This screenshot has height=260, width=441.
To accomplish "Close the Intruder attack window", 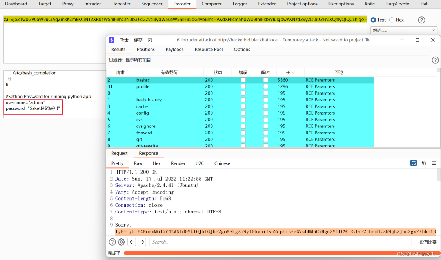I will [x=432, y=40].
